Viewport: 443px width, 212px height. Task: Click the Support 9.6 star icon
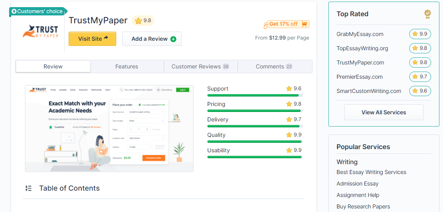click(x=289, y=89)
